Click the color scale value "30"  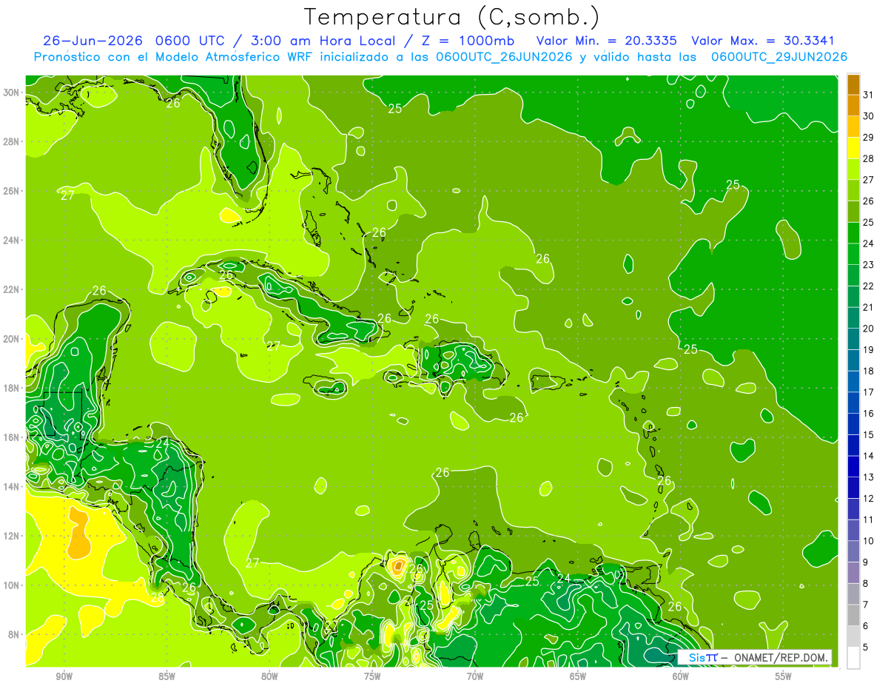868,116
